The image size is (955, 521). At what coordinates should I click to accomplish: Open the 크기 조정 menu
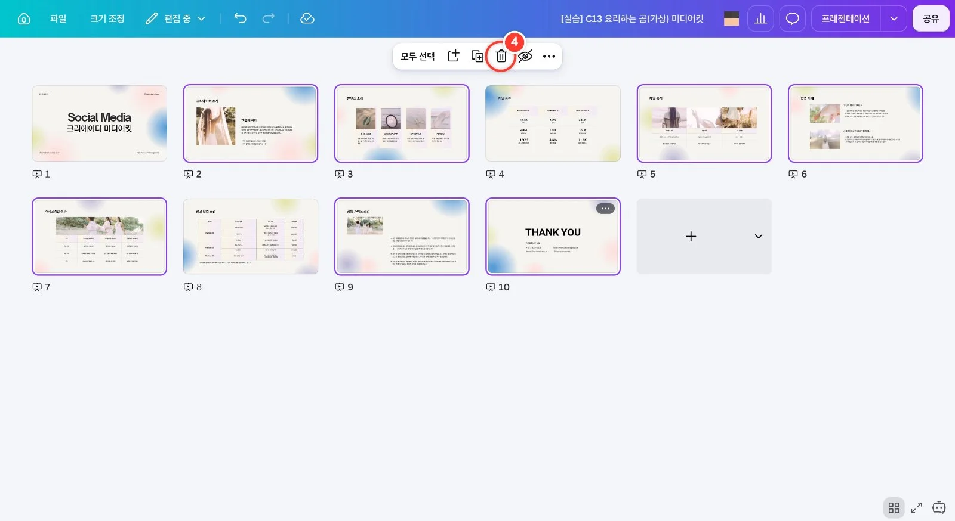tap(107, 18)
